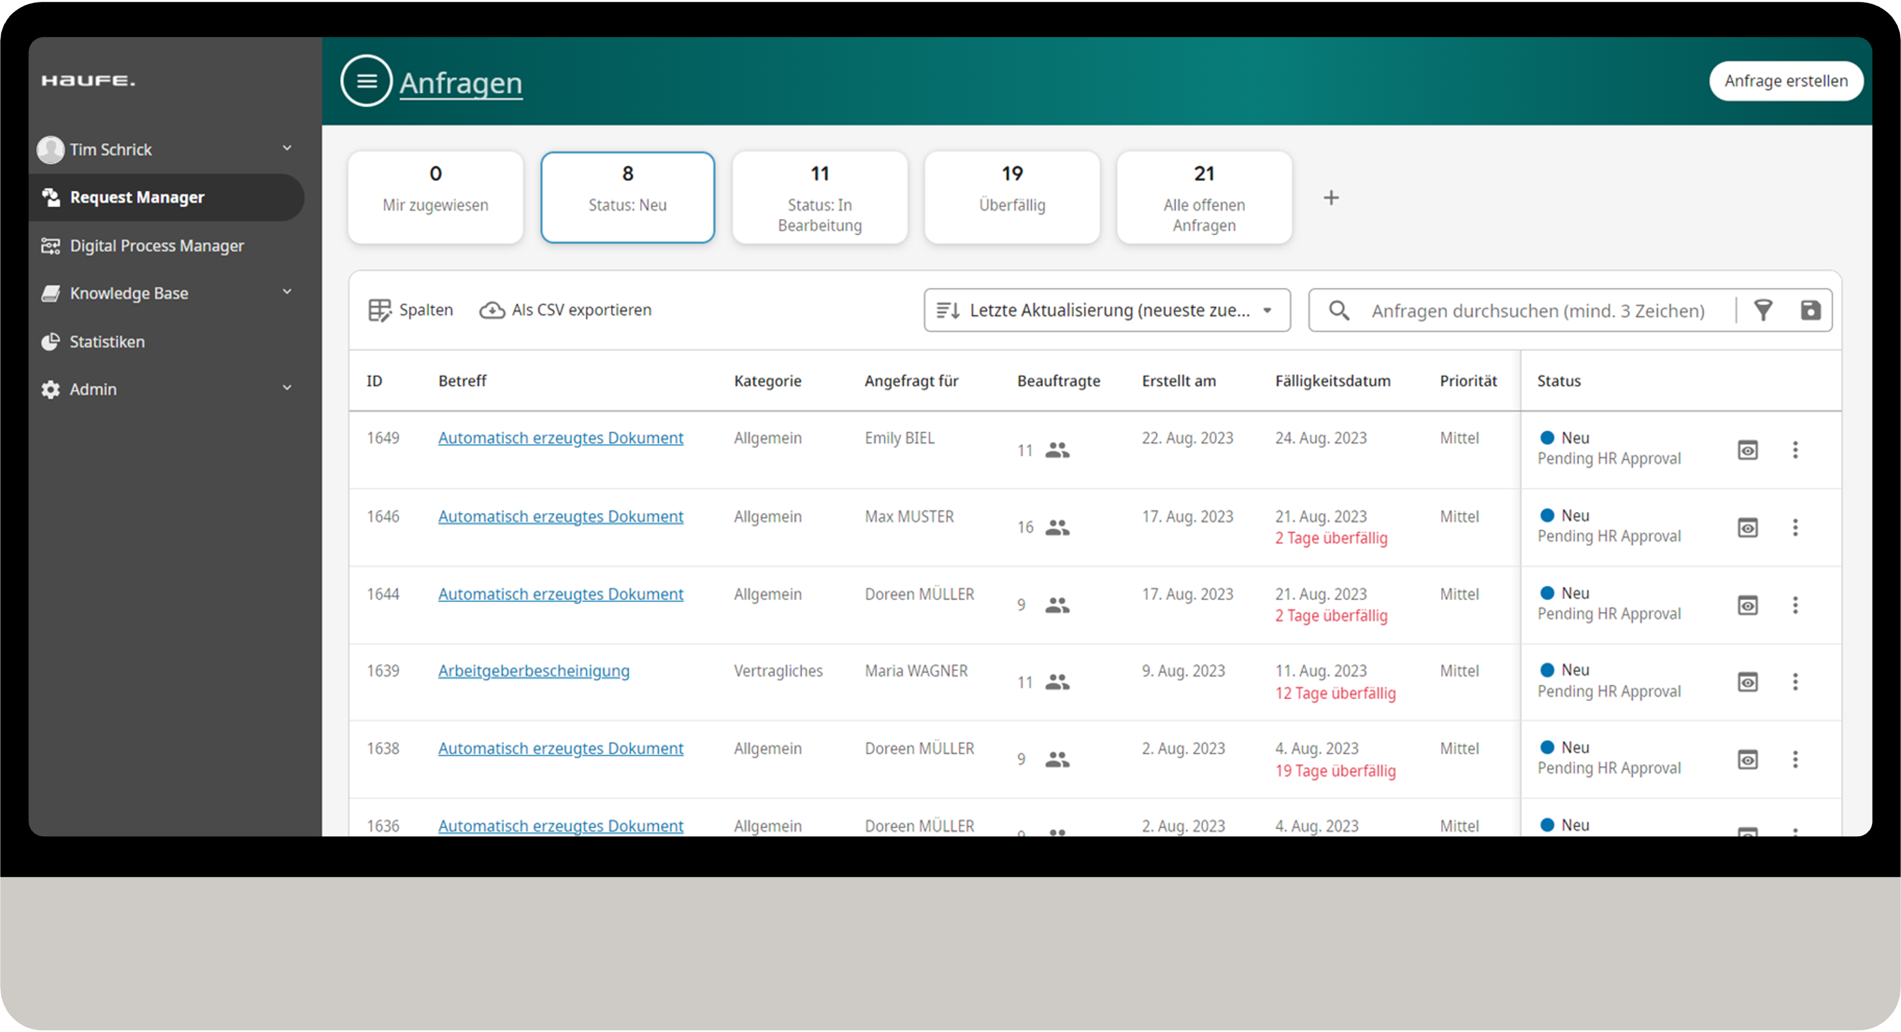The width and height of the screenshot is (1901, 1032).
Task: Open Request Manager in sidebar
Action: pyautogui.click(x=166, y=197)
